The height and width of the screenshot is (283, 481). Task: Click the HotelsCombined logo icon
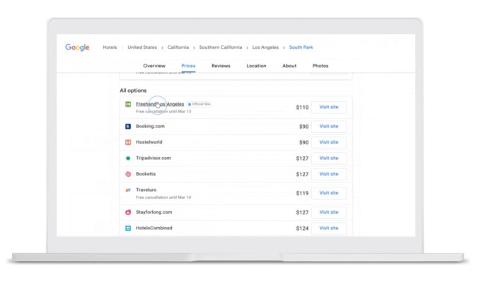pyautogui.click(x=128, y=229)
